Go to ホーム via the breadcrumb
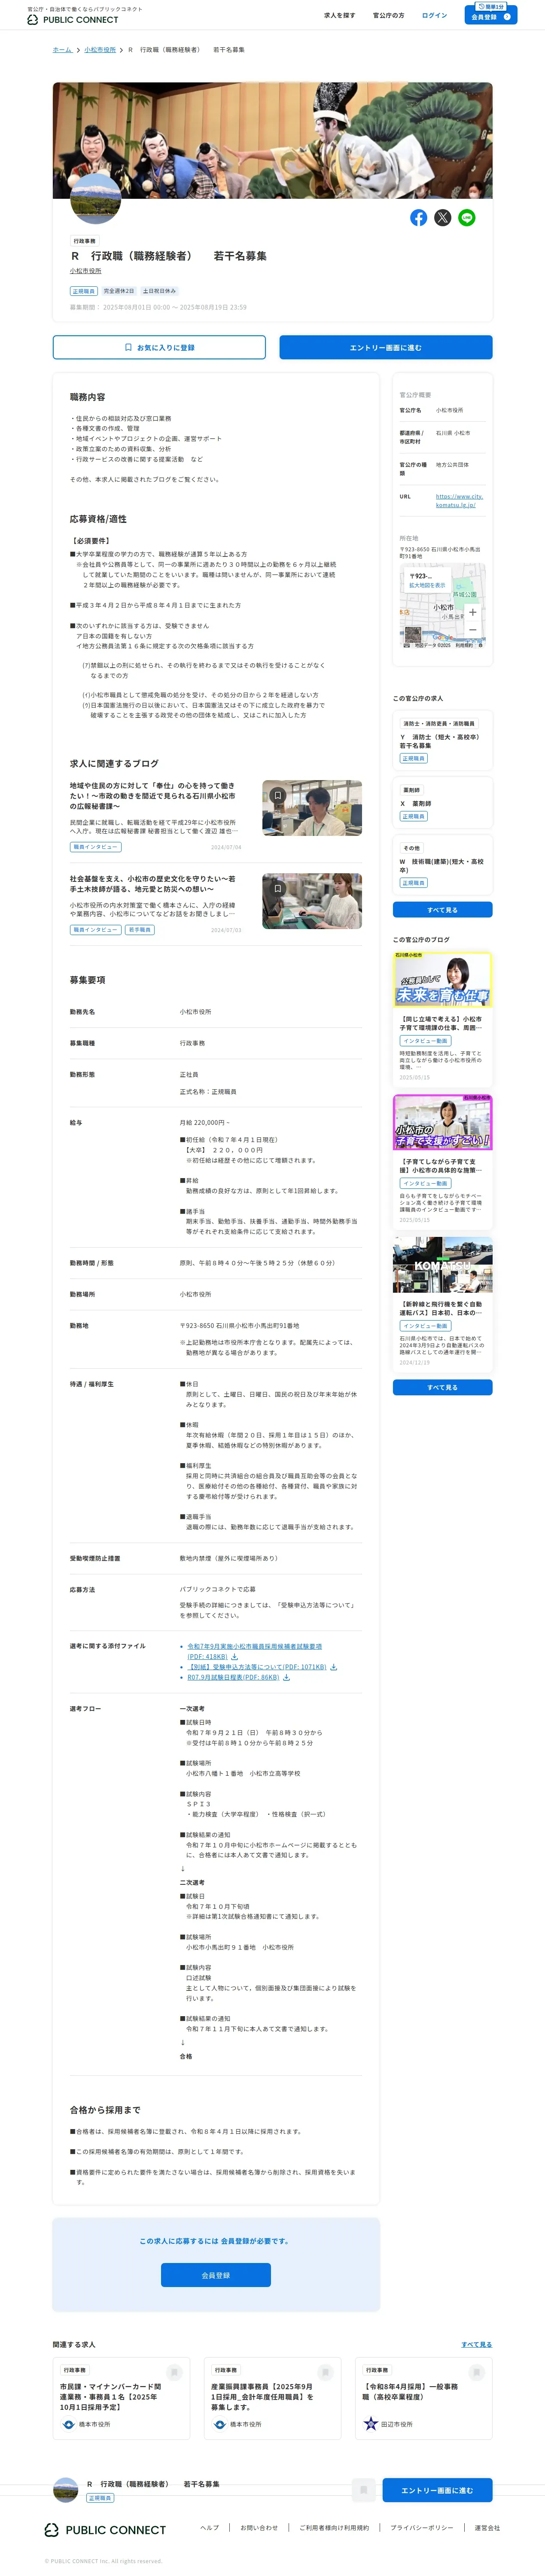545x2576 pixels. 62,49
